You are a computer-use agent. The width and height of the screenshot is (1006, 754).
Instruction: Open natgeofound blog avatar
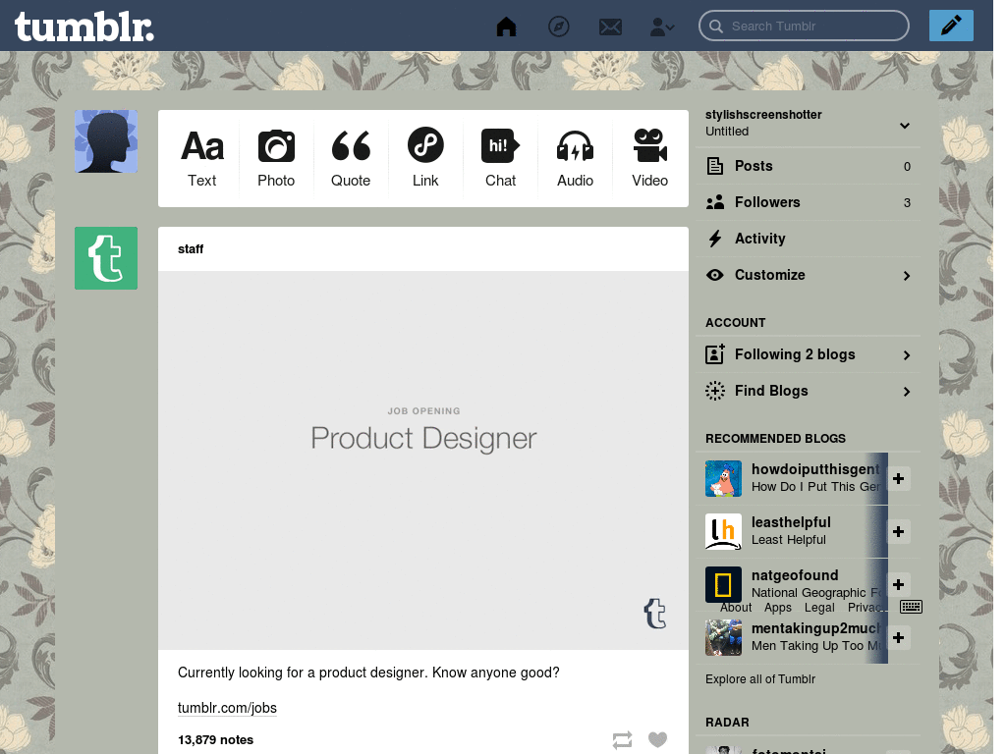(x=723, y=584)
